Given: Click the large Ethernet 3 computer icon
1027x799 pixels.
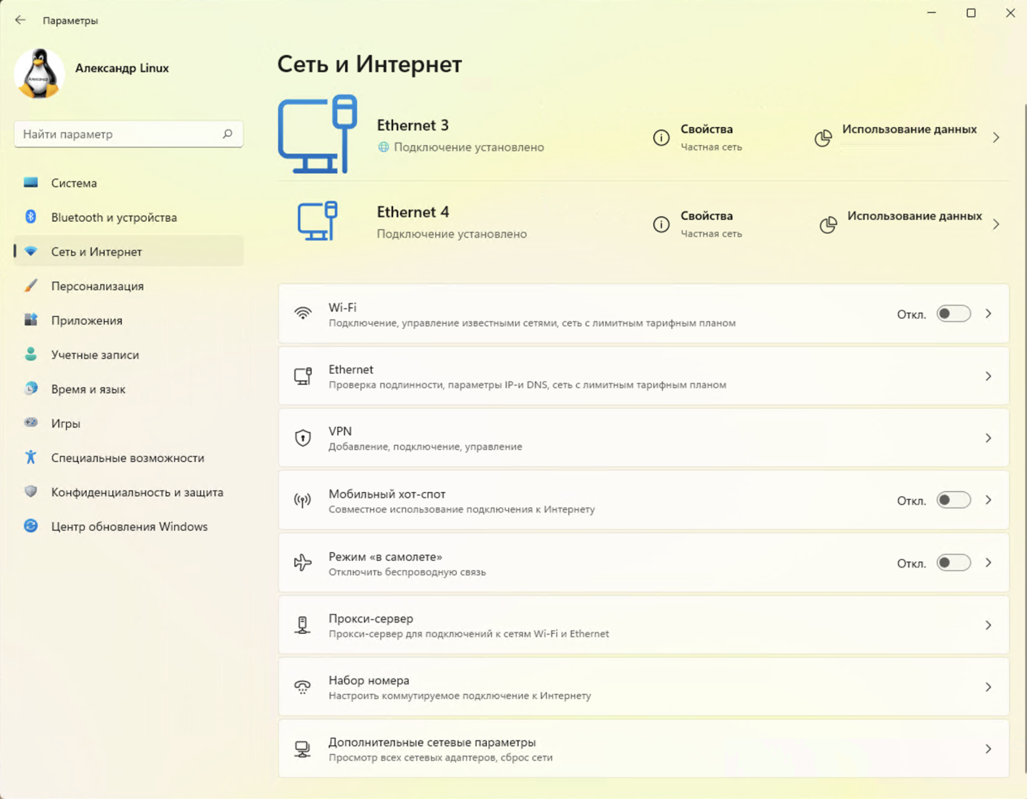Looking at the screenshot, I should (318, 134).
